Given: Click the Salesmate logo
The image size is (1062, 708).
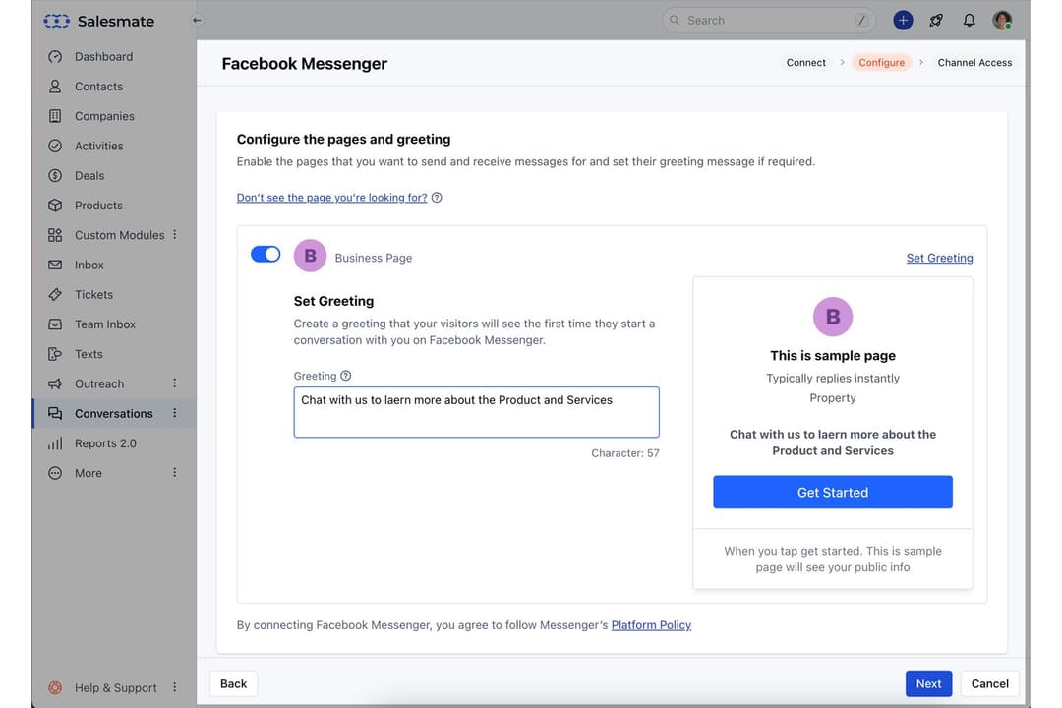Looking at the screenshot, I should click(99, 21).
